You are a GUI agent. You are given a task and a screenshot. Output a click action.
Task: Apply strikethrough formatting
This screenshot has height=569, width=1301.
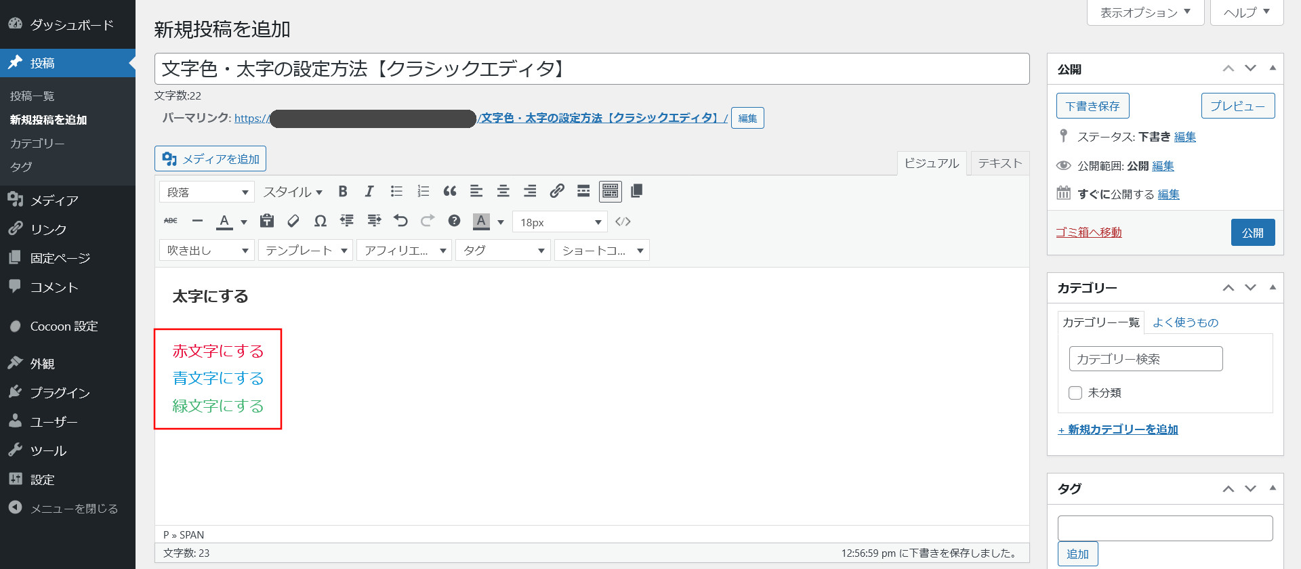click(171, 221)
